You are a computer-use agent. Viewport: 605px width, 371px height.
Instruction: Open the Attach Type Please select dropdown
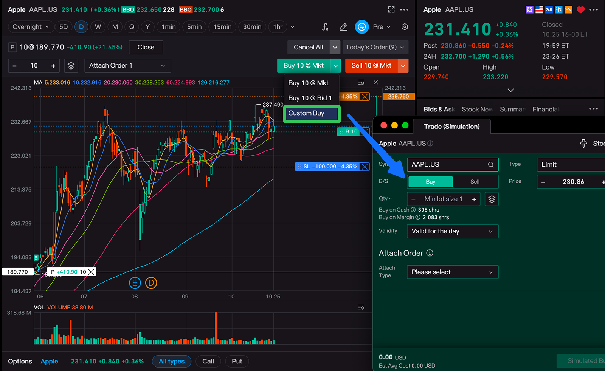(x=452, y=272)
